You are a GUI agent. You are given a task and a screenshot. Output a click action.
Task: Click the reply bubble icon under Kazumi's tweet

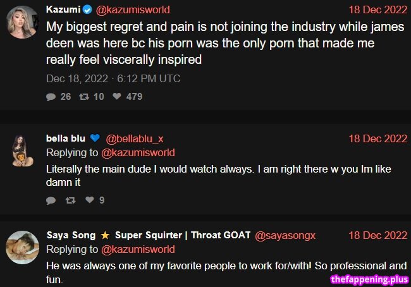click(51, 97)
